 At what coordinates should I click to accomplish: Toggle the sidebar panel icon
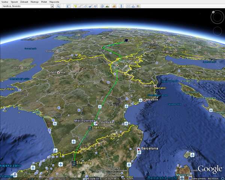69,6
